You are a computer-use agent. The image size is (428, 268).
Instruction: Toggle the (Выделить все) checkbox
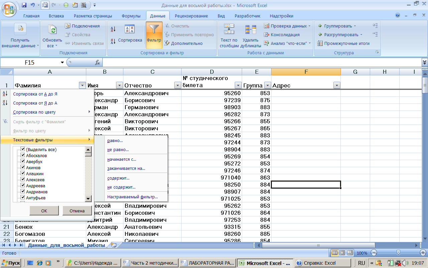tap(23, 149)
